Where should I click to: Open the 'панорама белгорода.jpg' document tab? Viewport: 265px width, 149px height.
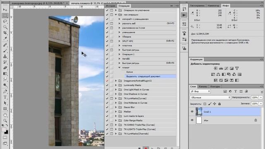pyautogui.click(x=38, y=3)
